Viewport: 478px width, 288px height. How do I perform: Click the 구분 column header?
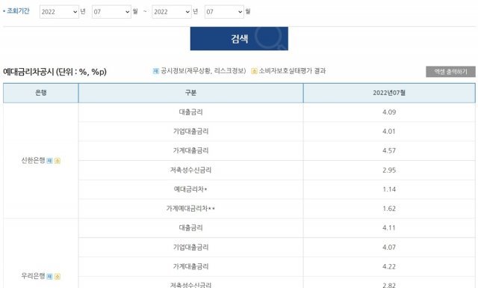pos(191,93)
